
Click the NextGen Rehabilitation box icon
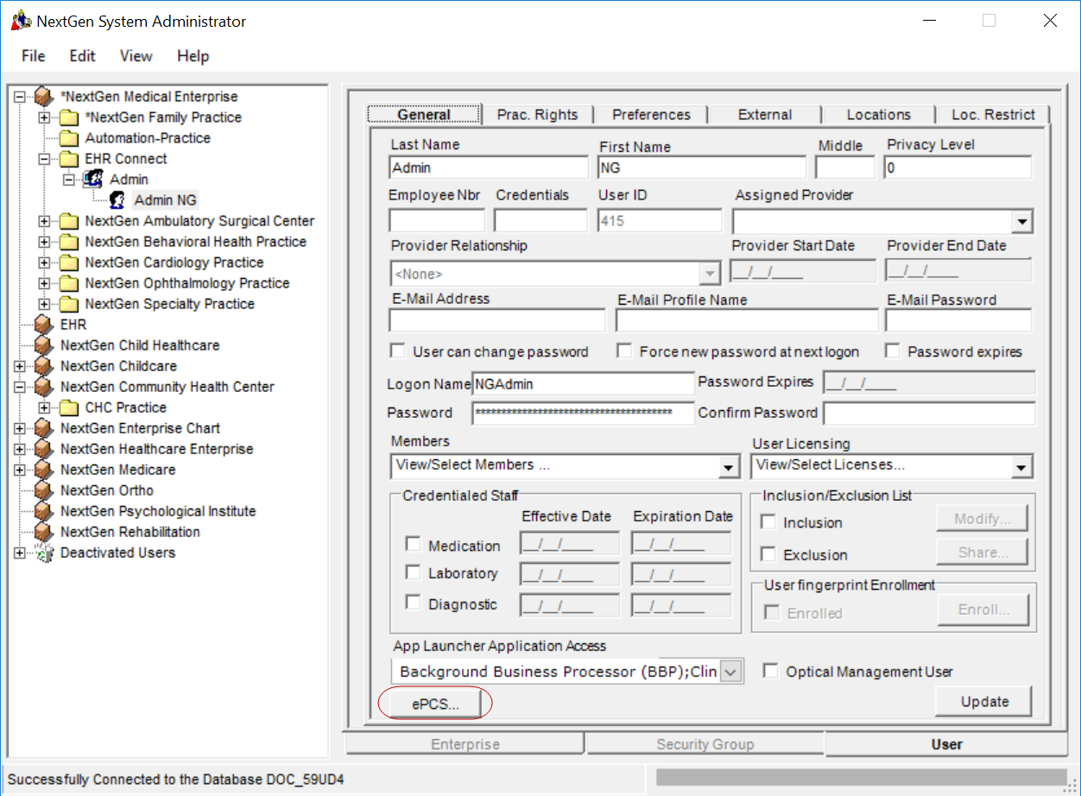pyautogui.click(x=43, y=532)
